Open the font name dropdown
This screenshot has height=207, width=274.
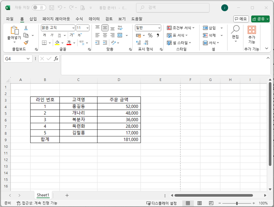pyautogui.click(x=74, y=28)
